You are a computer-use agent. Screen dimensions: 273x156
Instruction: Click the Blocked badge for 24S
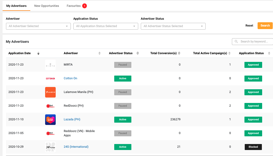pos(253,147)
